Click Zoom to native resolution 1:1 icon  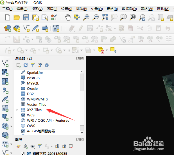click(x=133, y=17)
